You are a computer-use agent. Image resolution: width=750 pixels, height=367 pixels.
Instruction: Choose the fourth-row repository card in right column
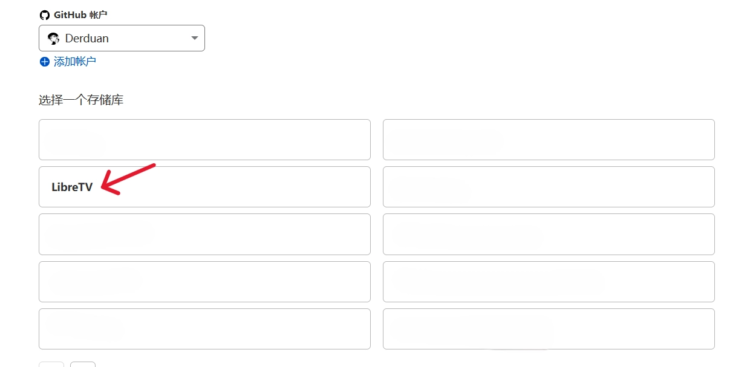pyautogui.click(x=549, y=282)
